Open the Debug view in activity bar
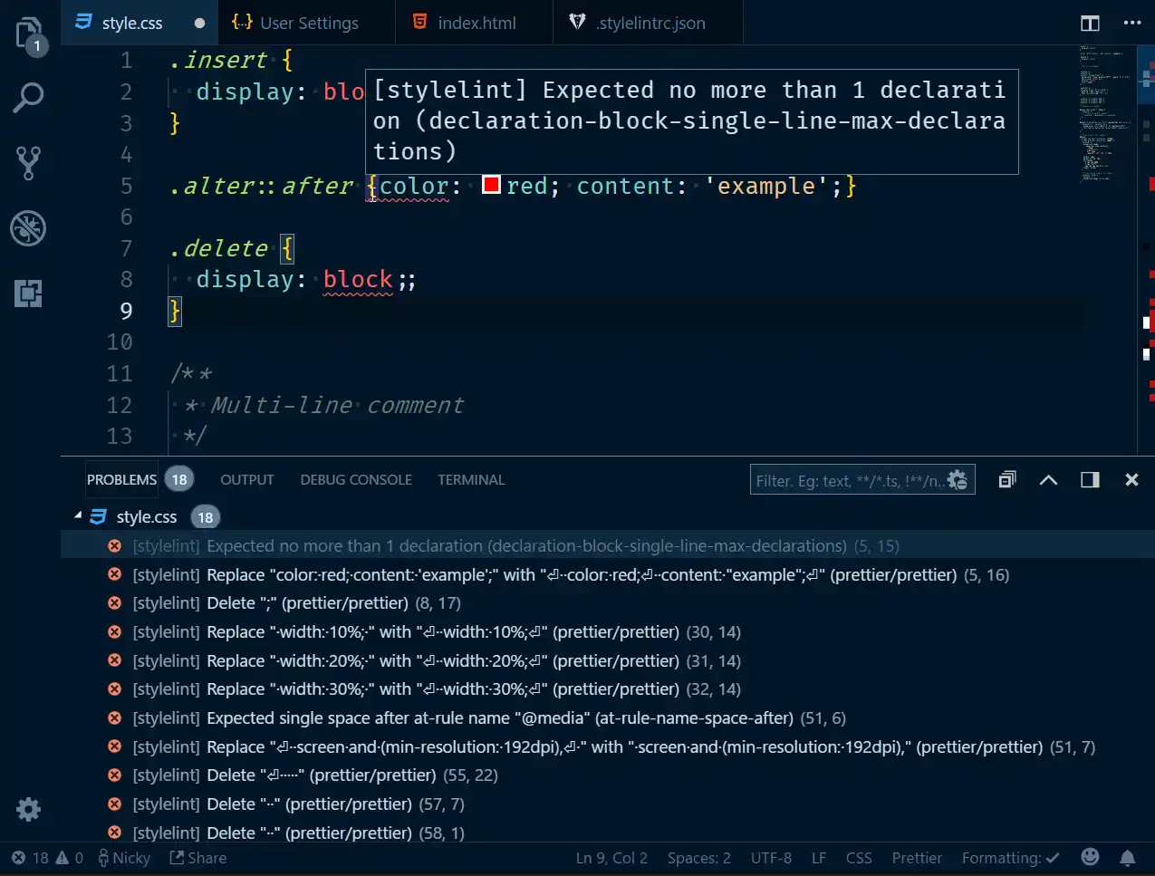Screen dimensions: 1155x876 (29, 228)
